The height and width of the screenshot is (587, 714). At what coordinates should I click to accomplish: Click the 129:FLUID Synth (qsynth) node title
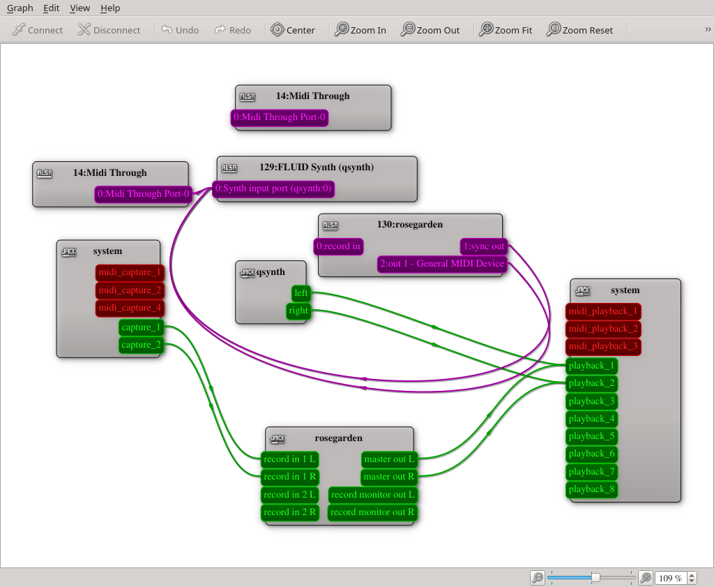click(317, 168)
